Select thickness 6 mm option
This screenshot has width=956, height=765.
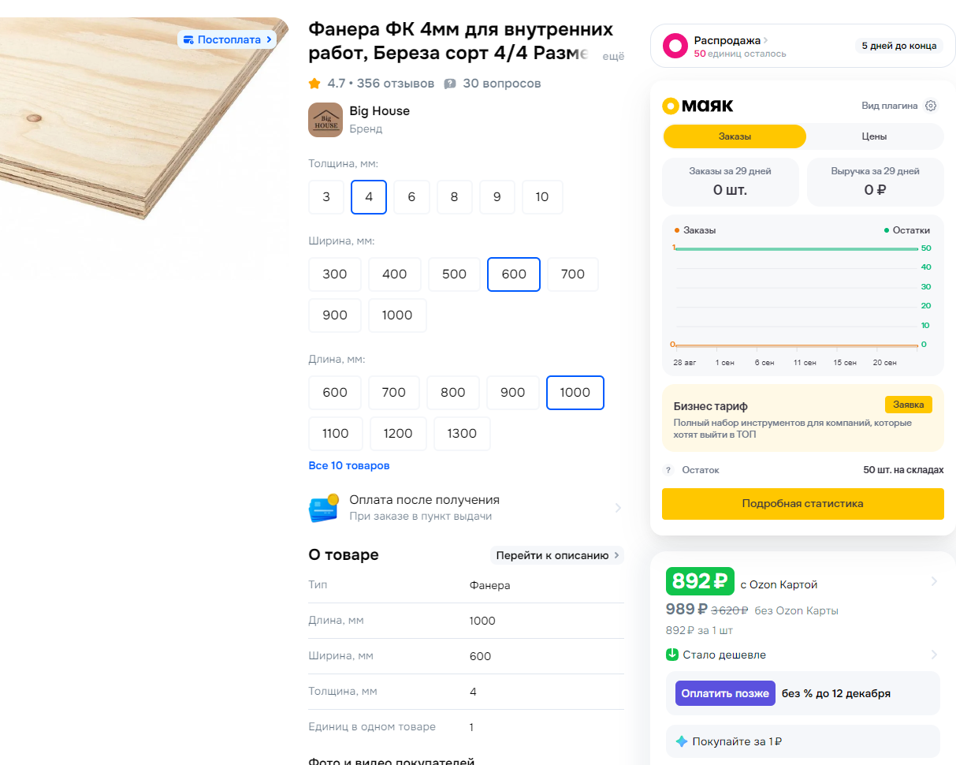pos(411,197)
